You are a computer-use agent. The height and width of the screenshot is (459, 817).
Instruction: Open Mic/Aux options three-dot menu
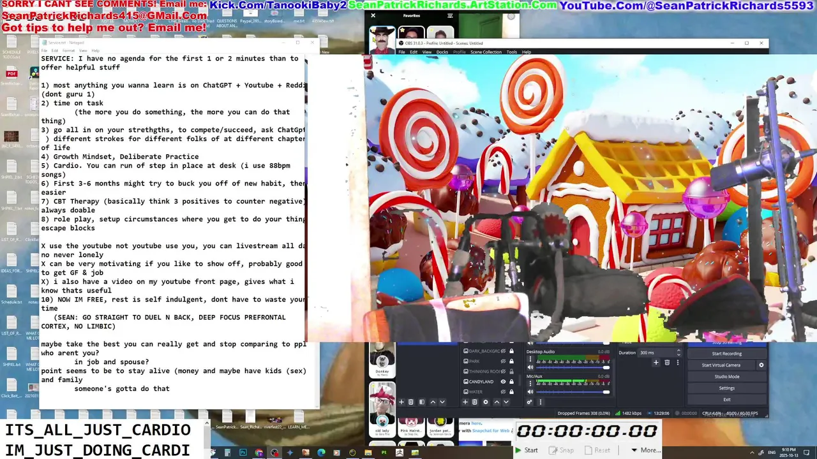530,384
